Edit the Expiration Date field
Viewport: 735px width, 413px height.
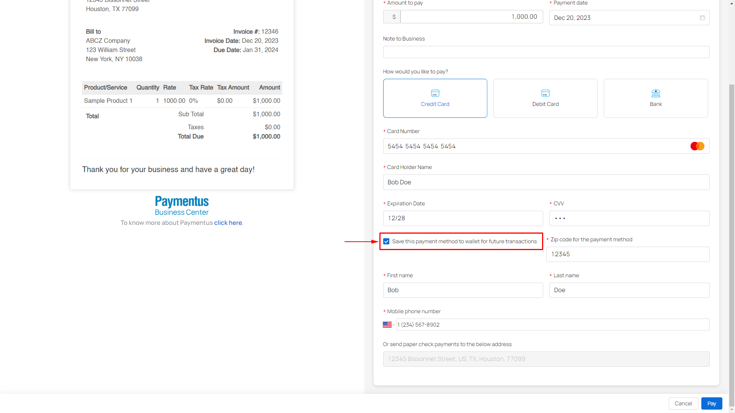[462, 218]
